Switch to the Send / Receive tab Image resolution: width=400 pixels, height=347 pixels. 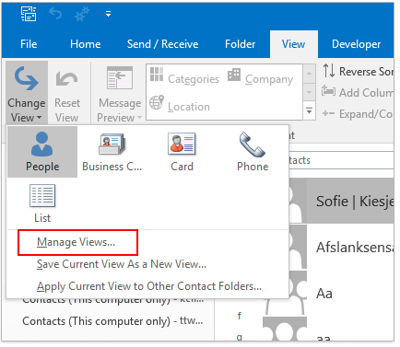click(163, 44)
